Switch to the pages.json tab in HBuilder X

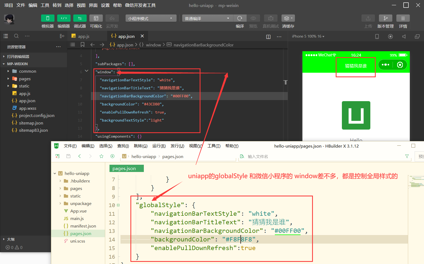click(126, 168)
